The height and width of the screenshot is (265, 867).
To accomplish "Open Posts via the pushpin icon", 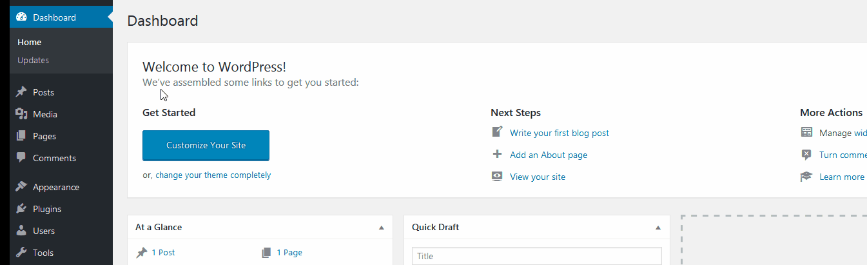I will 21,92.
